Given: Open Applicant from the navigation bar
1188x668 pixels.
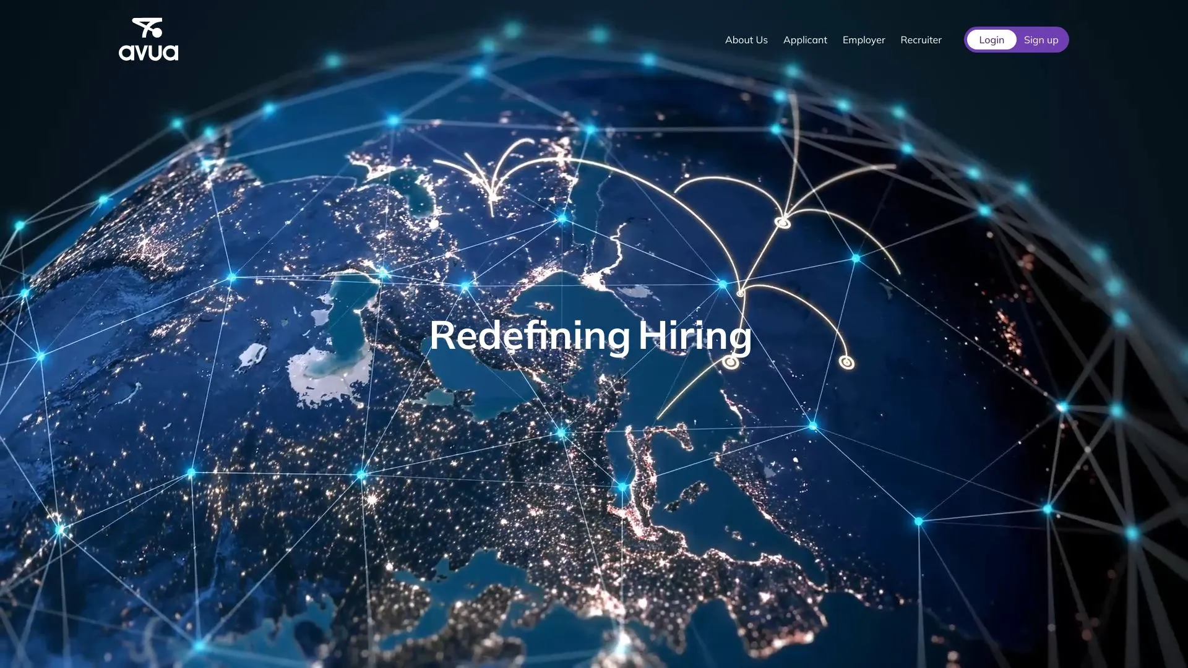Looking at the screenshot, I should coord(805,40).
